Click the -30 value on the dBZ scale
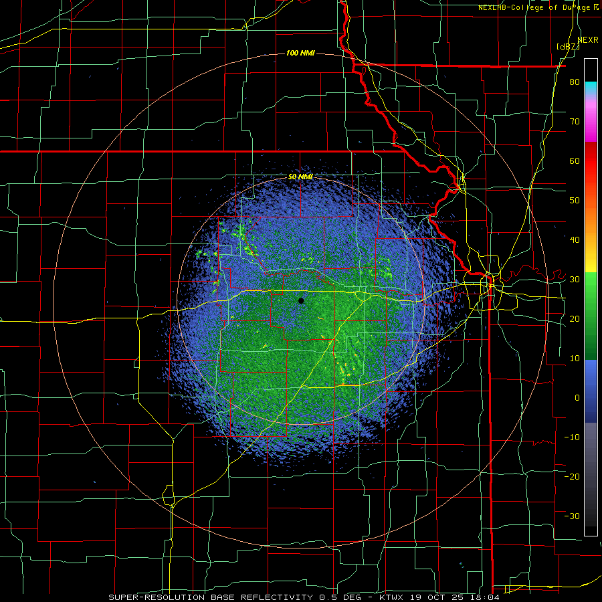Viewport: 602px width, 602px height. point(572,516)
